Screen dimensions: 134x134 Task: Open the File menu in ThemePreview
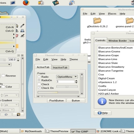click(x=38, y=59)
